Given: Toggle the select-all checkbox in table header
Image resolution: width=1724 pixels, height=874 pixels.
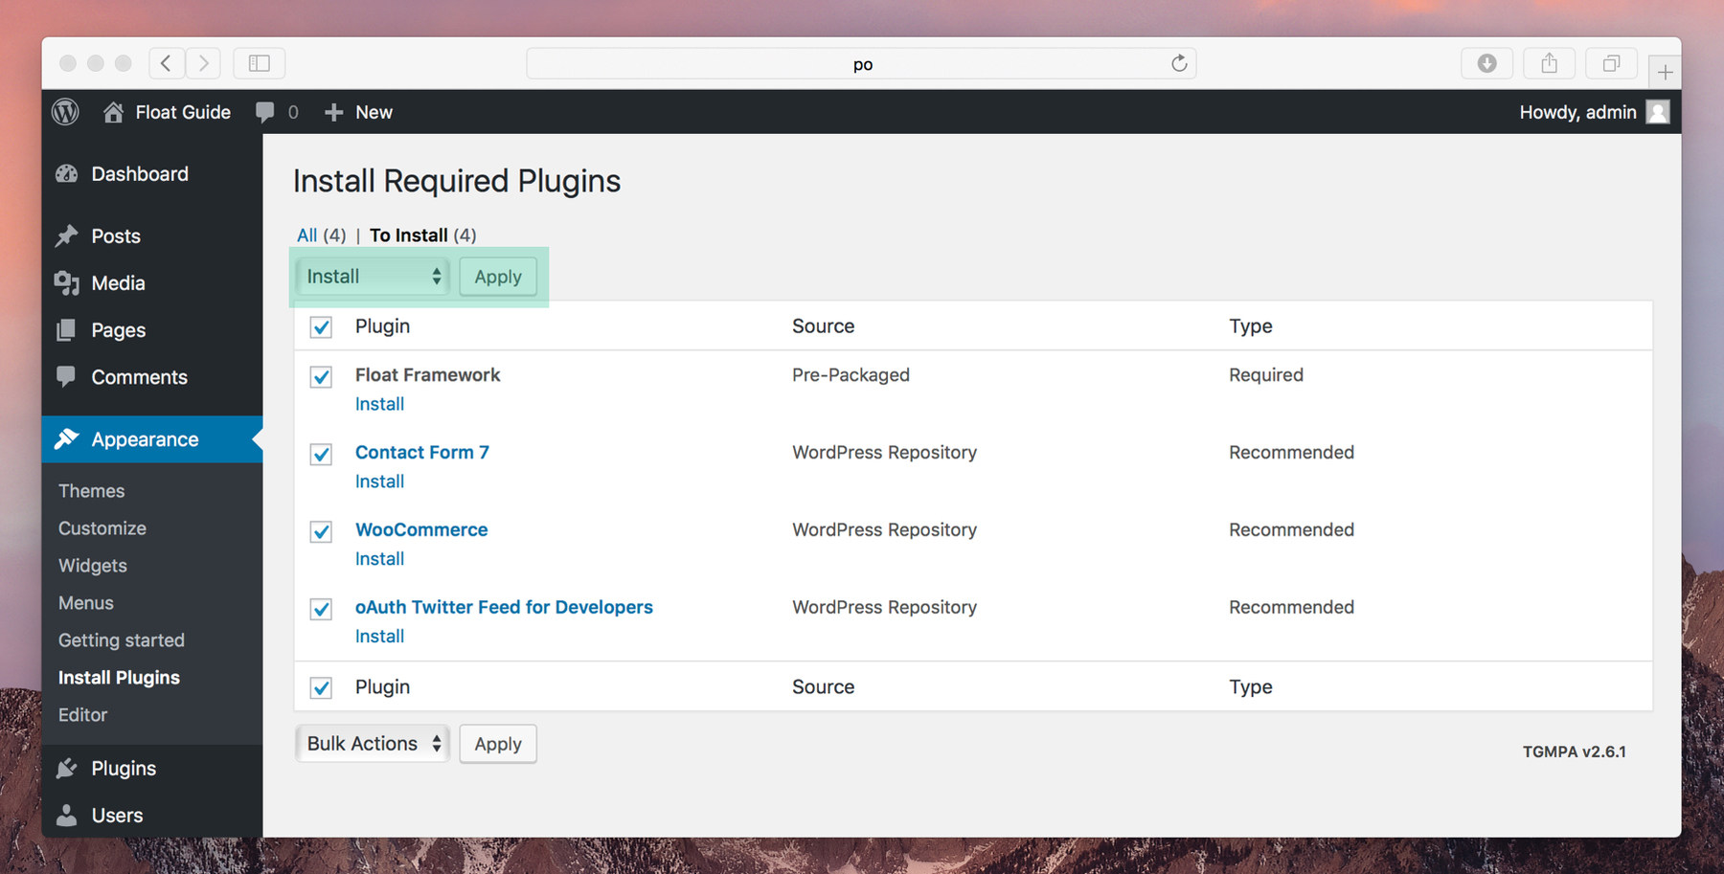Looking at the screenshot, I should point(321,327).
